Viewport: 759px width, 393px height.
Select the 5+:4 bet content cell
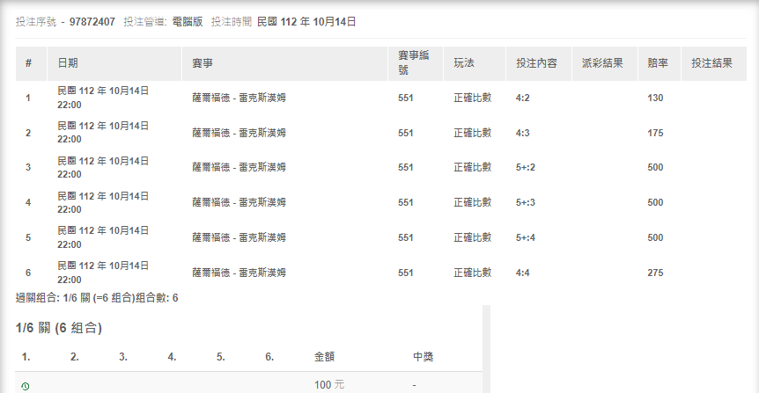526,237
